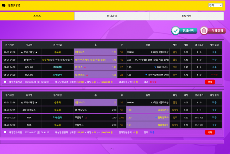The width and height of the screenshot is (230, 154).
Task: Click the trash can icon on 삭제하기
Action: pos(204,31)
